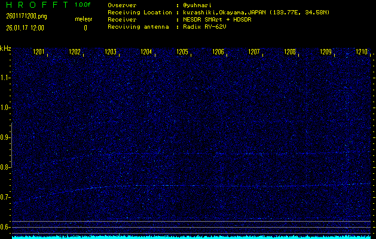Go to the 1210 time marker
The image size is (376, 239).
click(x=362, y=53)
